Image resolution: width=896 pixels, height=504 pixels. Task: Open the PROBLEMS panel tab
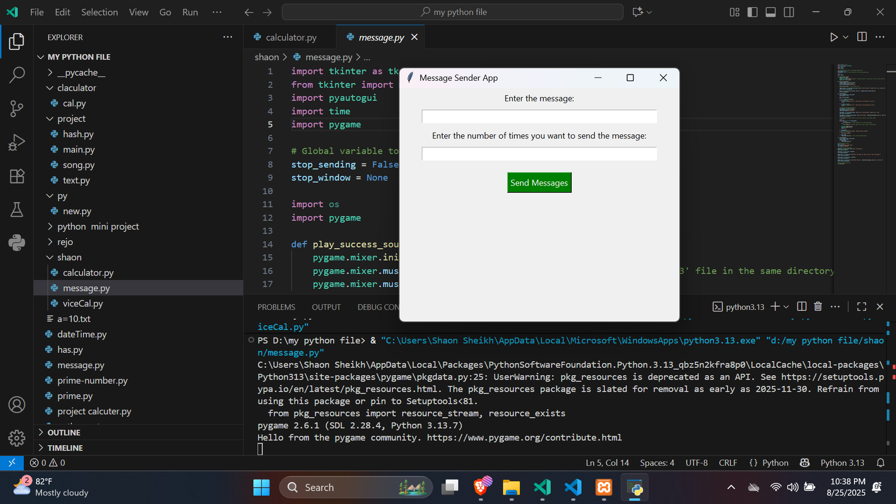(x=276, y=307)
